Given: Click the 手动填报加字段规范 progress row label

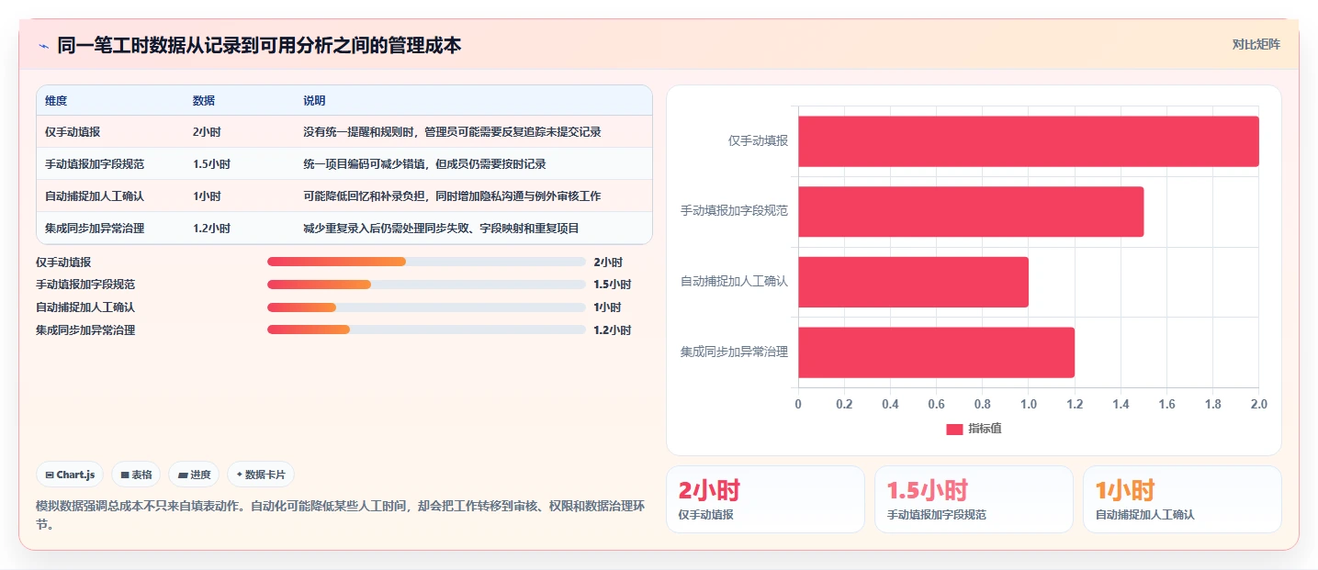Looking at the screenshot, I should click(85, 285).
